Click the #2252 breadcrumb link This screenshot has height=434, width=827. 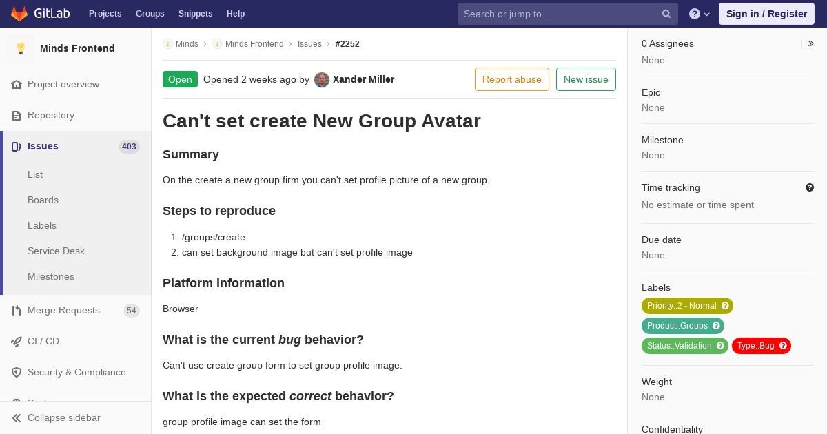(347, 44)
